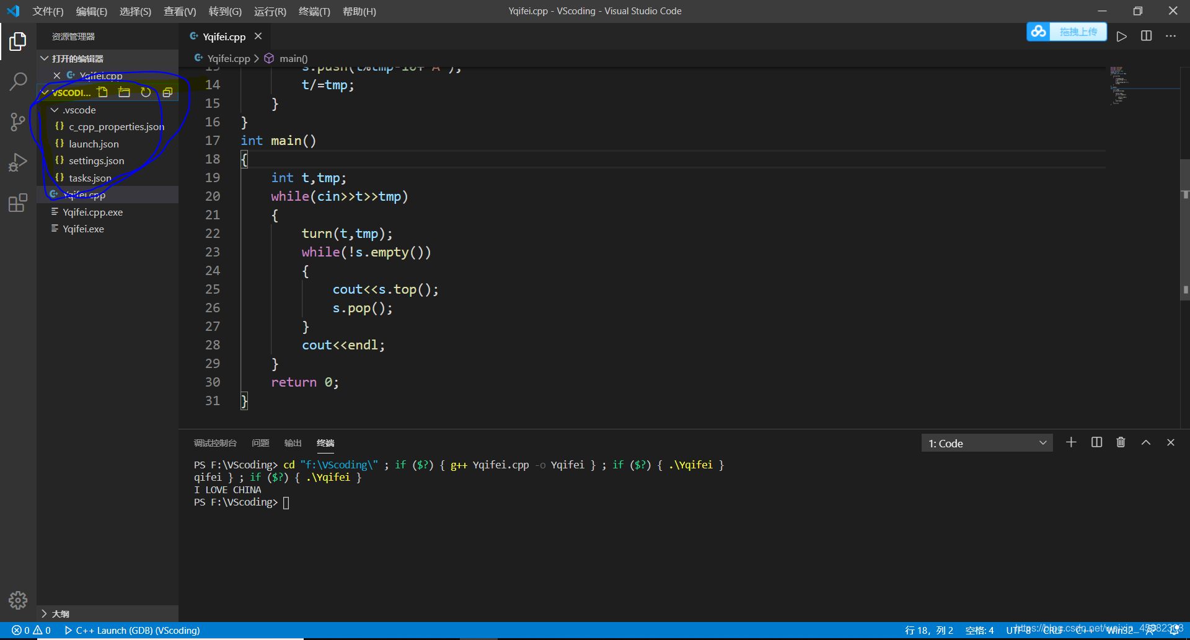Viewport: 1190px width, 640px height.
Task: Start C++ Launch (GDB) from status bar
Action: point(132,630)
